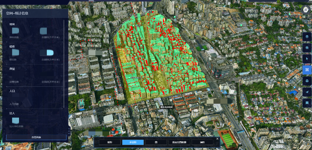Open the bookmark tool

[x=307, y=103]
